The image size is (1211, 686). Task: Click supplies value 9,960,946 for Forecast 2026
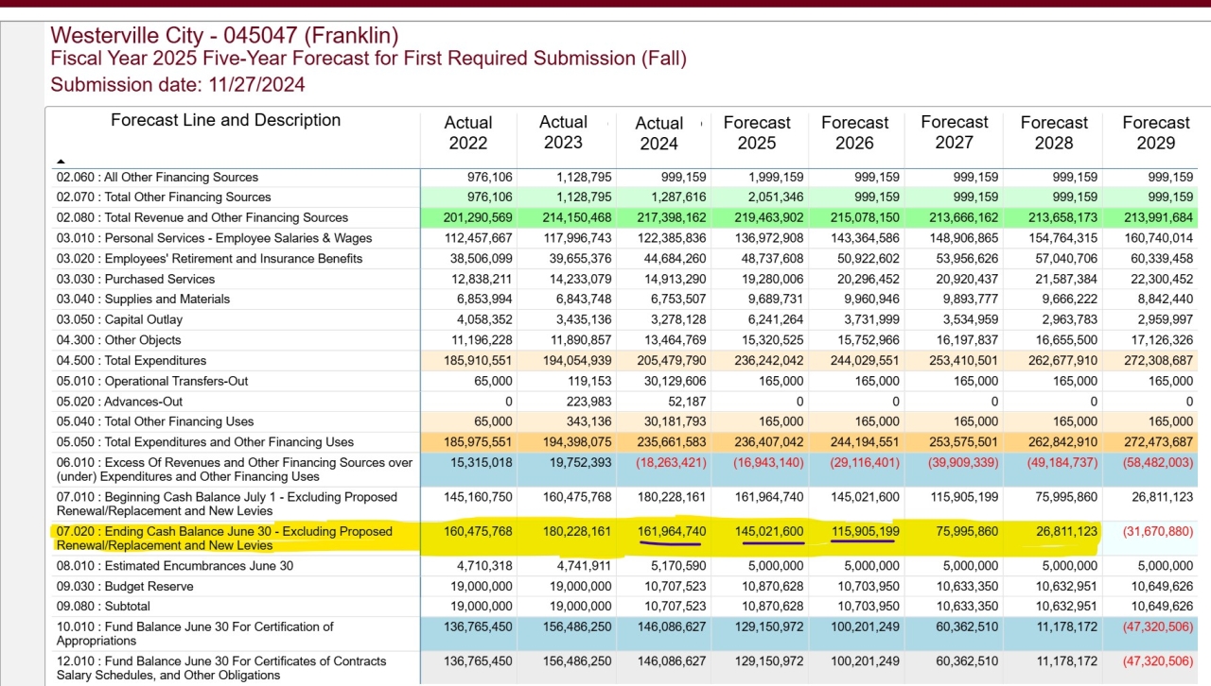click(873, 299)
